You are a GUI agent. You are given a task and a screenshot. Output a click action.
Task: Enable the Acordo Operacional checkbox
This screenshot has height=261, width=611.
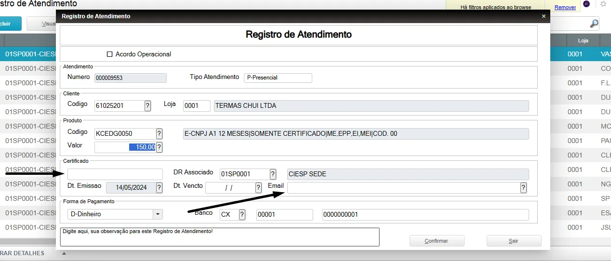pos(109,54)
